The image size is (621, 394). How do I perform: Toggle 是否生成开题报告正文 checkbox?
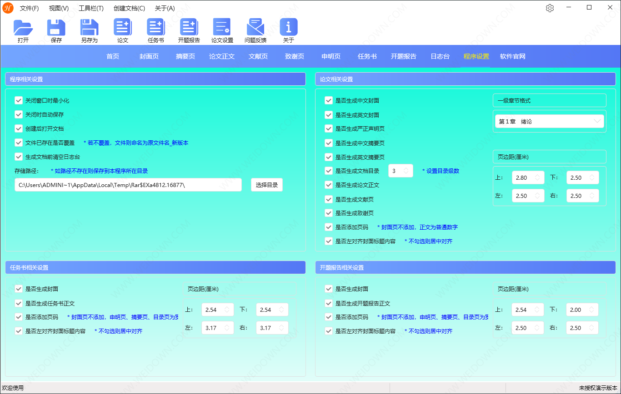(x=329, y=303)
